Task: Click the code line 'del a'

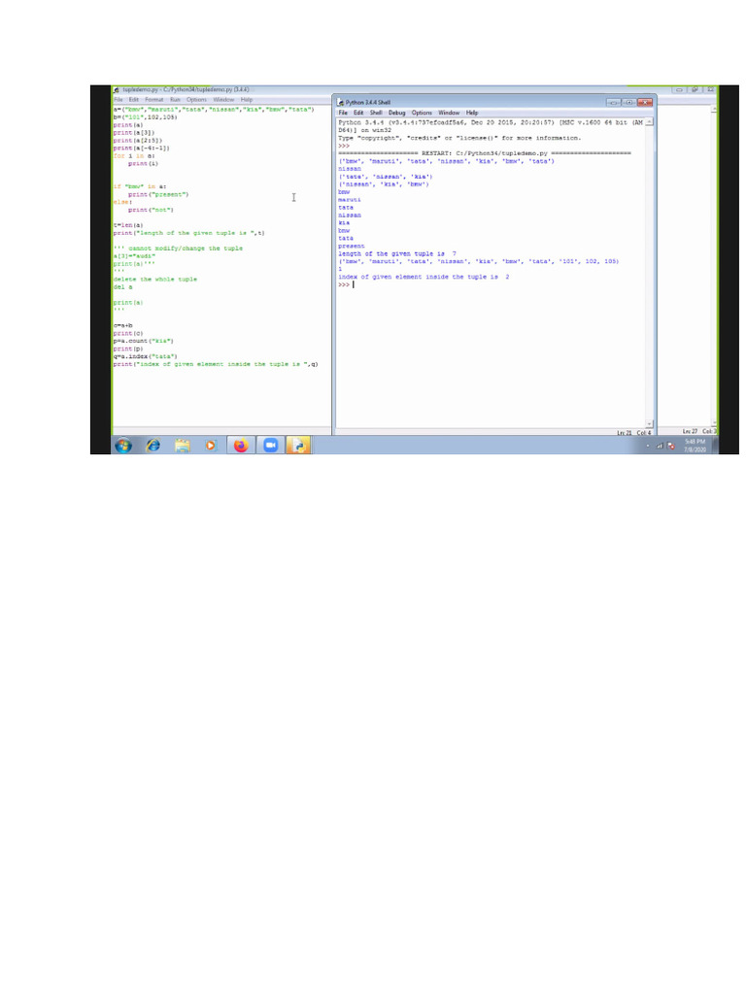Action: click(122, 287)
